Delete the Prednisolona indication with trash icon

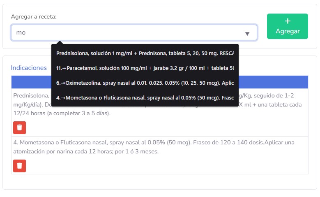coord(19,128)
